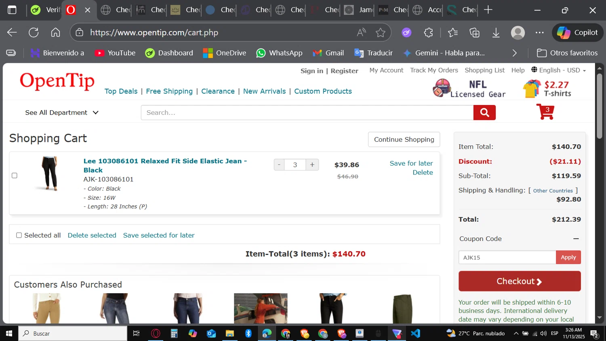Open the Collections icon in toolbar
The height and width of the screenshot is (341, 606).
tap(475, 32)
